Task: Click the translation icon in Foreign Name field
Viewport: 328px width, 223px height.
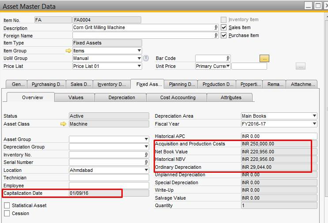Action: point(216,35)
